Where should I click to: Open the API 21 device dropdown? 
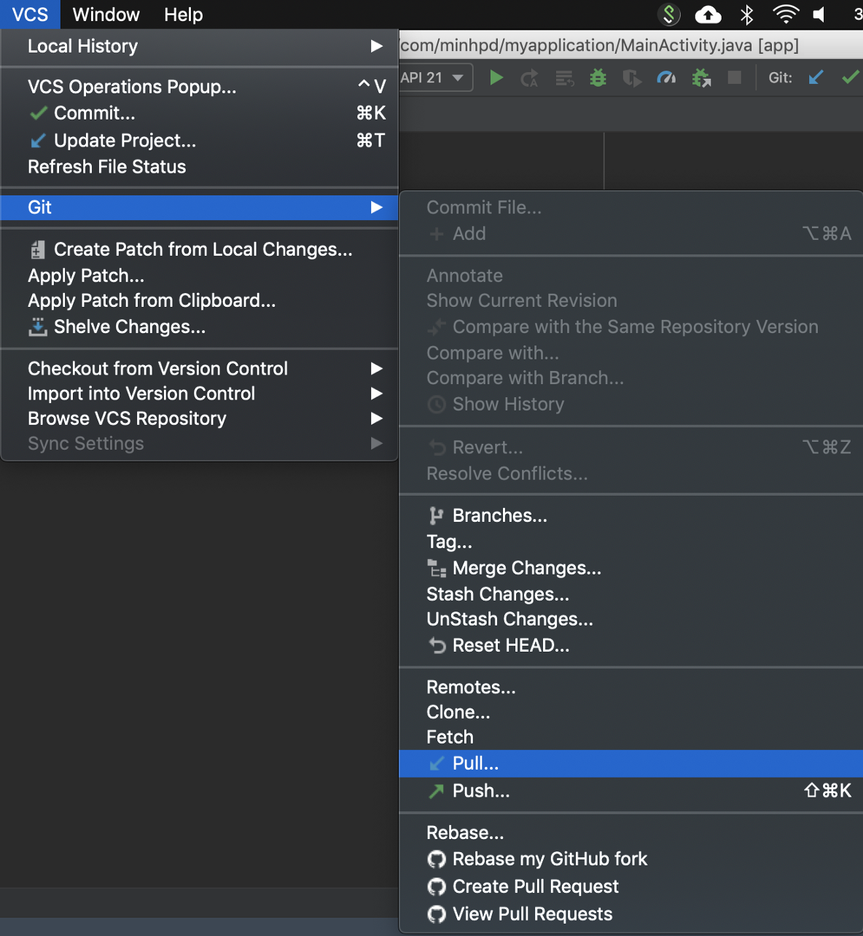tap(434, 77)
